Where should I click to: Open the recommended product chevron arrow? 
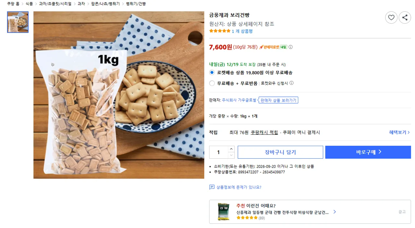[x=335, y=212]
